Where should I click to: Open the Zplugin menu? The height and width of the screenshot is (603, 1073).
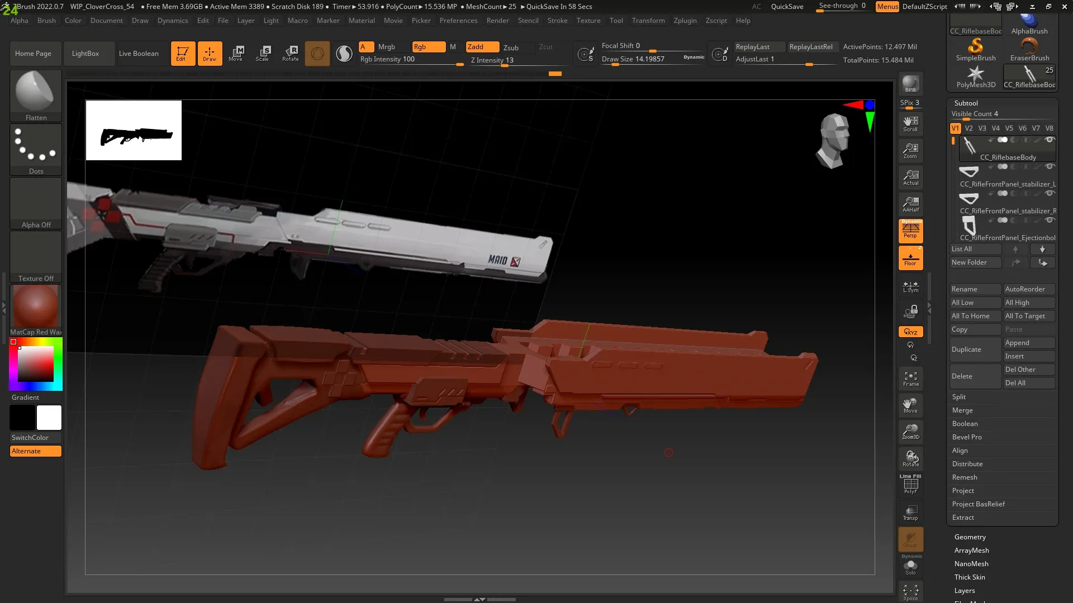(x=685, y=21)
